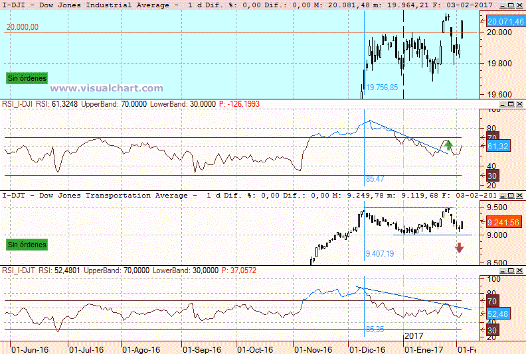This screenshot has height=354, width=526.
Task: Click 'P: -126,1993' red value
Action: pos(239,104)
